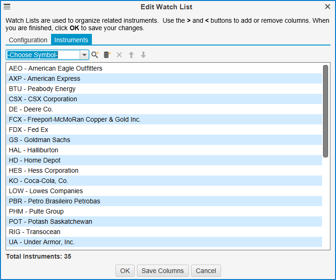This screenshot has width=336, height=280.
Task: Pick the UA - Under Armor, Inc. row
Action: pos(42,242)
